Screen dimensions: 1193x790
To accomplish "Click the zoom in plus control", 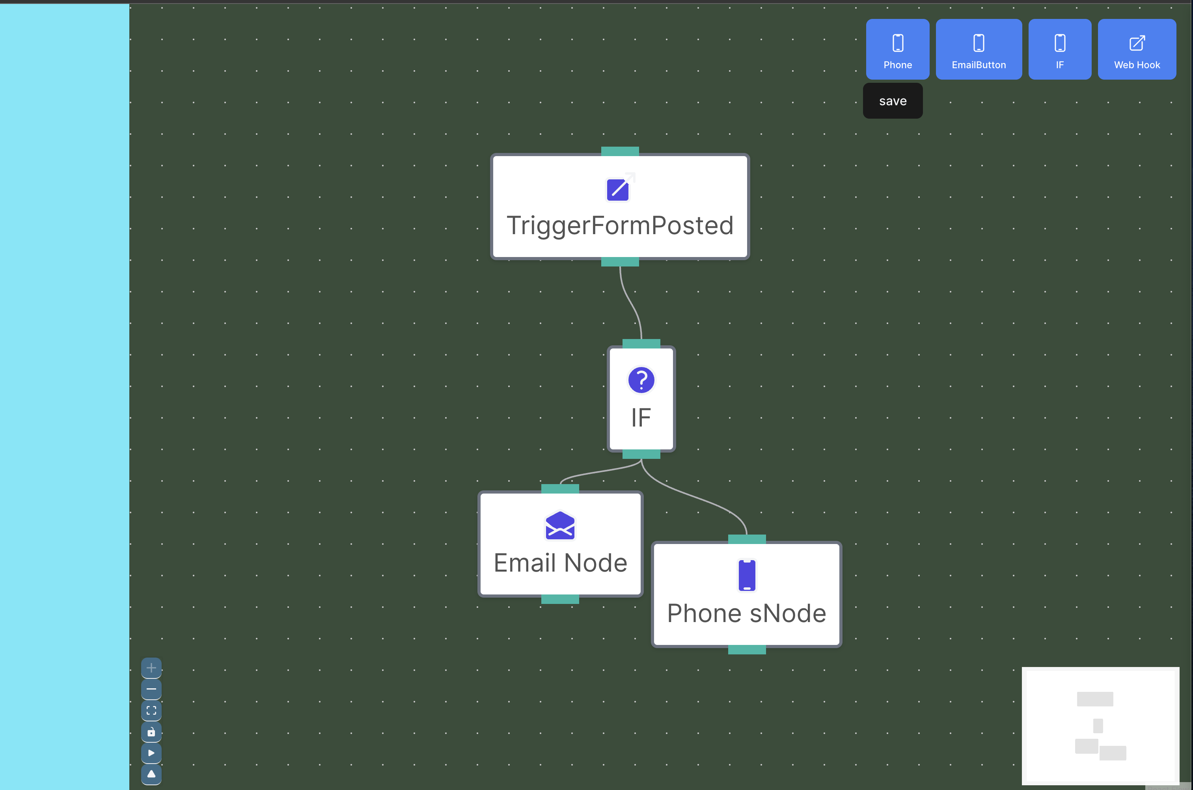I will pyautogui.click(x=151, y=668).
